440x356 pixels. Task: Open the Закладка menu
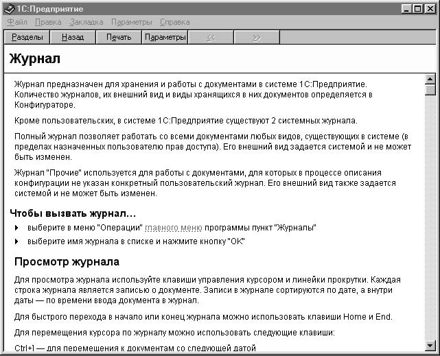[x=86, y=22]
